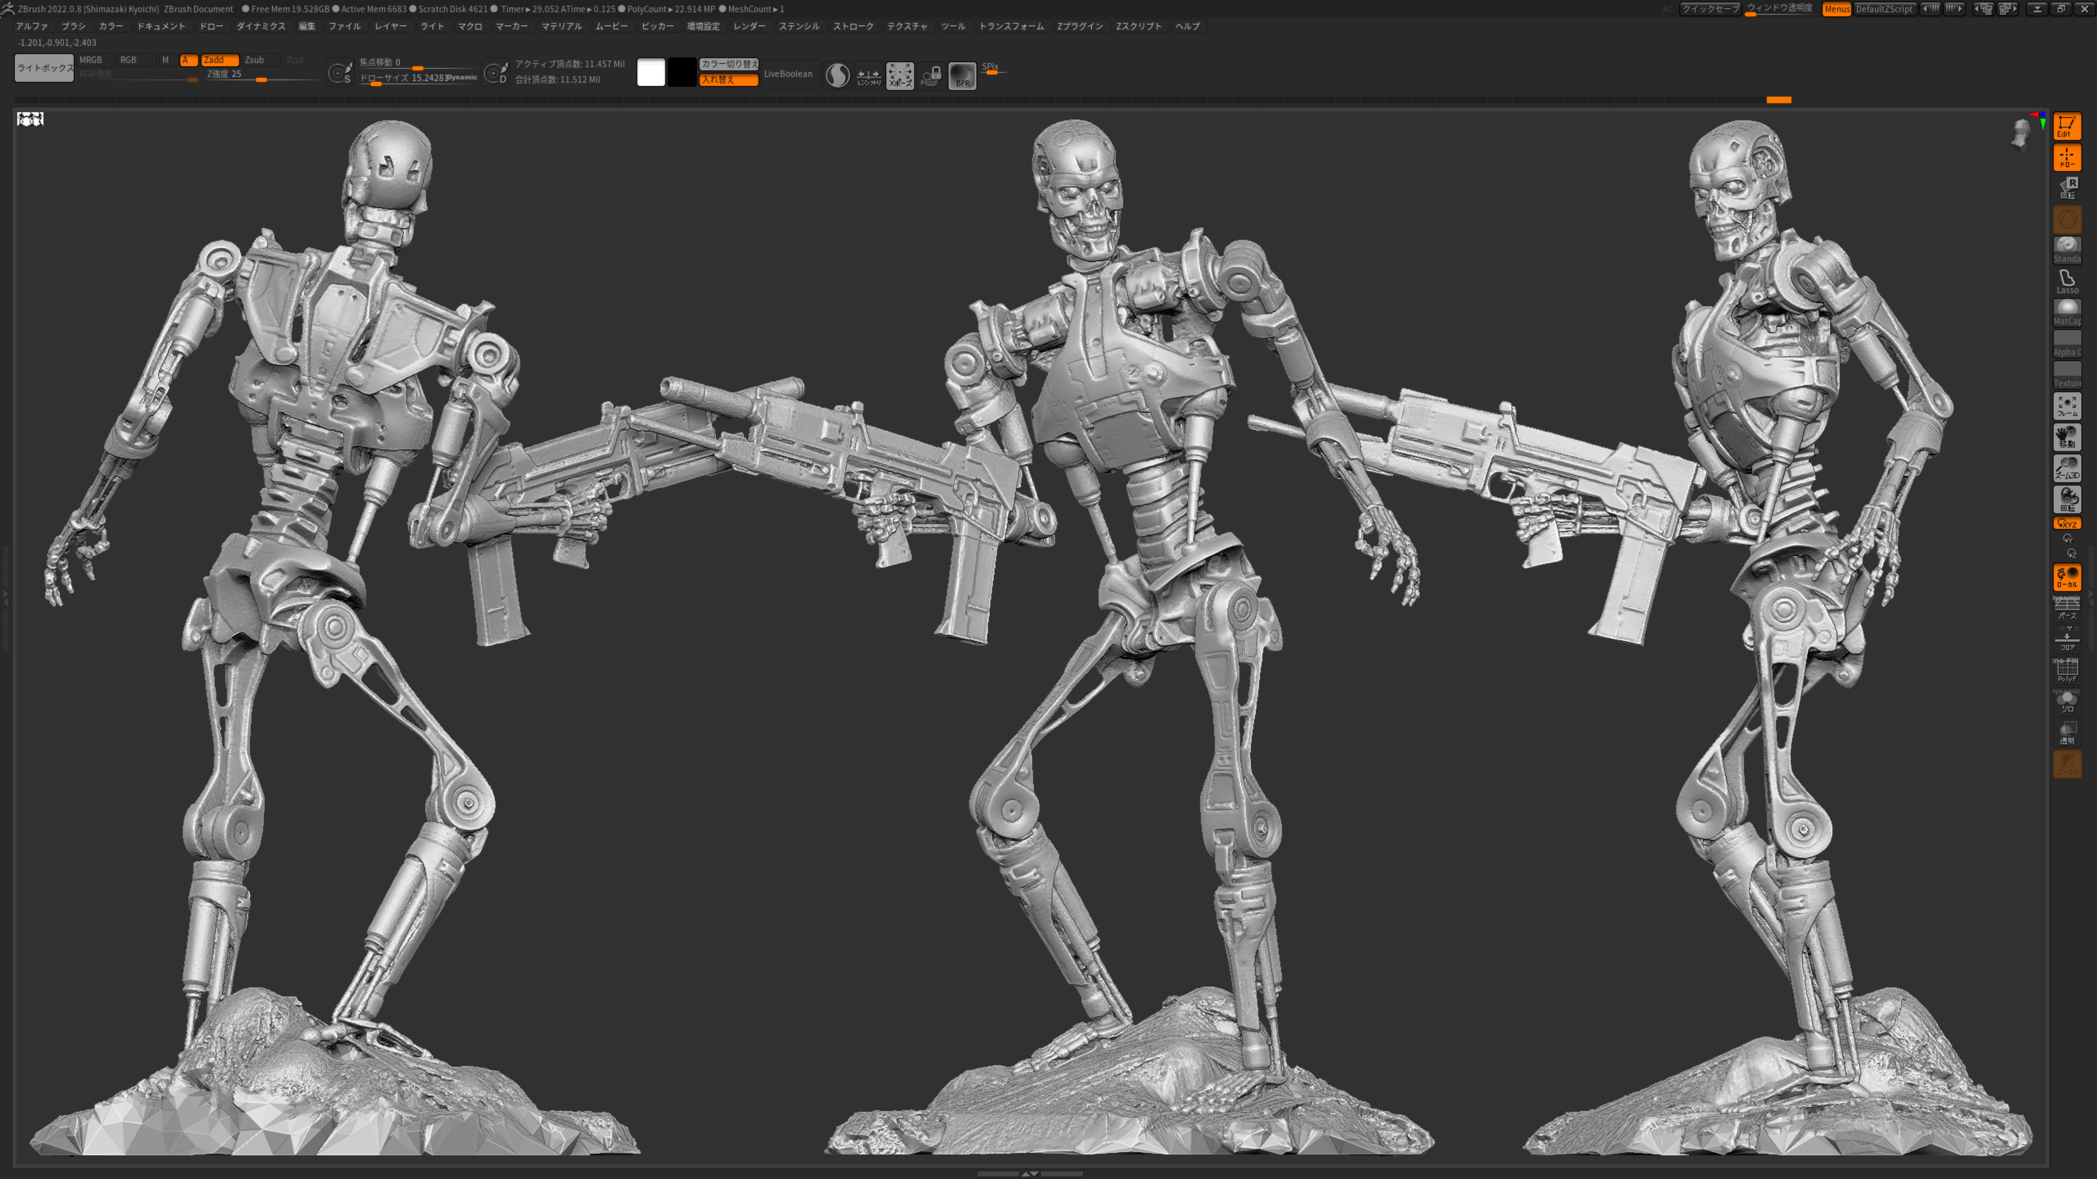Select Y axis rotation icon
The width and height of the screenshot is (2097, 1179).
2067,539
